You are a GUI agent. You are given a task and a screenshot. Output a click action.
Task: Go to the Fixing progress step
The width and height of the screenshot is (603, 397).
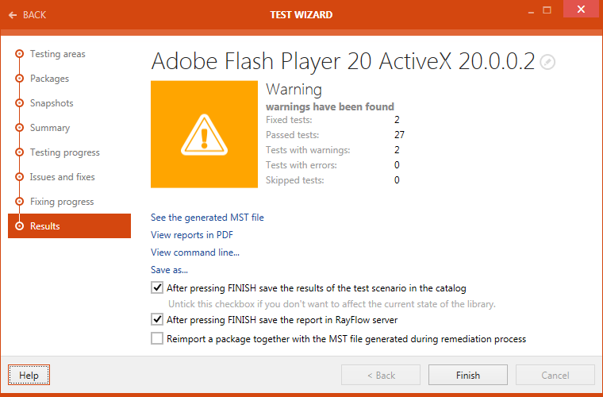coord(62,202)
